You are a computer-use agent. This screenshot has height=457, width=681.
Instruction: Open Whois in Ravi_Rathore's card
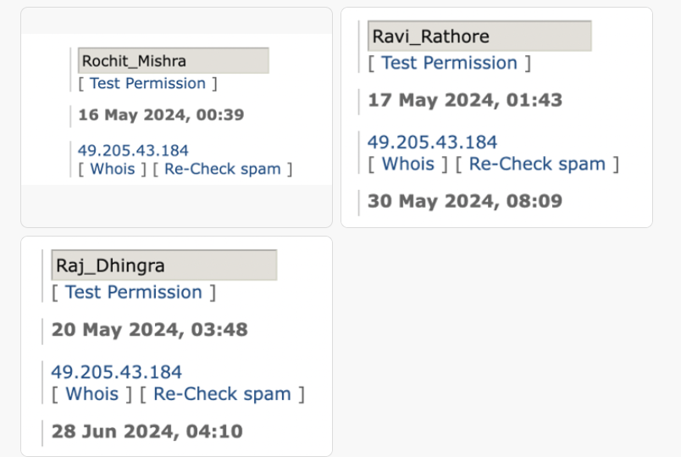(408, 164)
